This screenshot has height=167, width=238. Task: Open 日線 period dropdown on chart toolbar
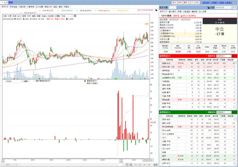pyautogui.click(x=67, y=16)
